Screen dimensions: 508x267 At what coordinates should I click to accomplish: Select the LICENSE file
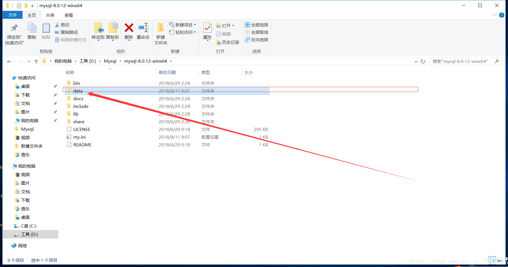point(167,129)
